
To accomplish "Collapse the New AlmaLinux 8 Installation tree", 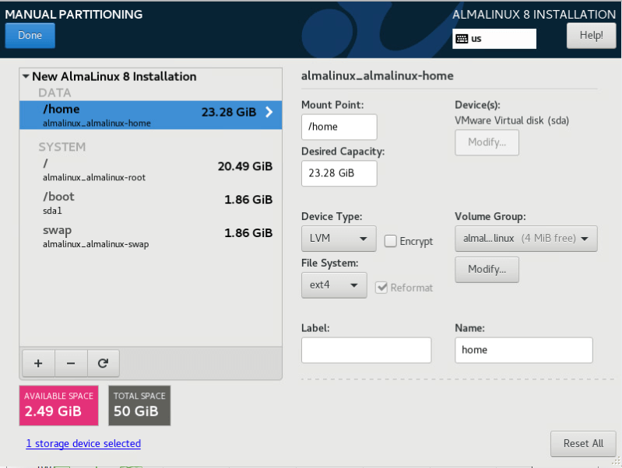I will 26,76.
